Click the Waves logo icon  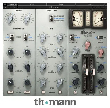click(5, 4)
